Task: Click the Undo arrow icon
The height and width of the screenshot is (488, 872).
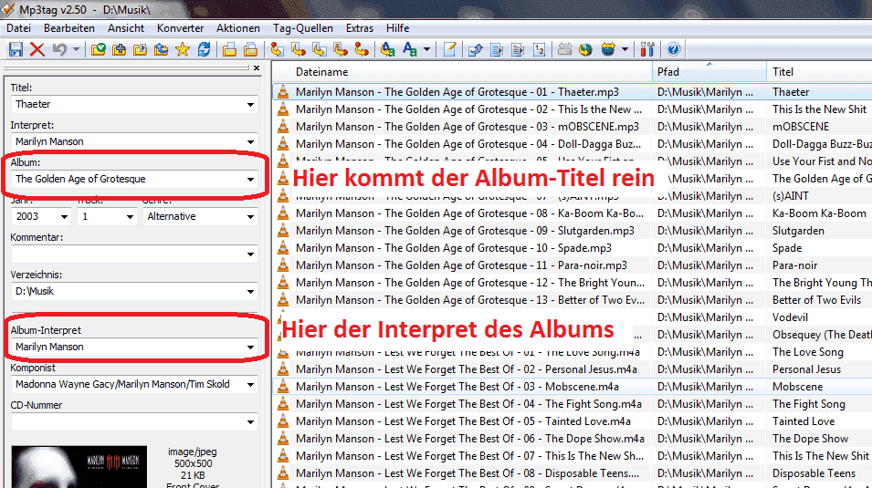Action: 59,49
